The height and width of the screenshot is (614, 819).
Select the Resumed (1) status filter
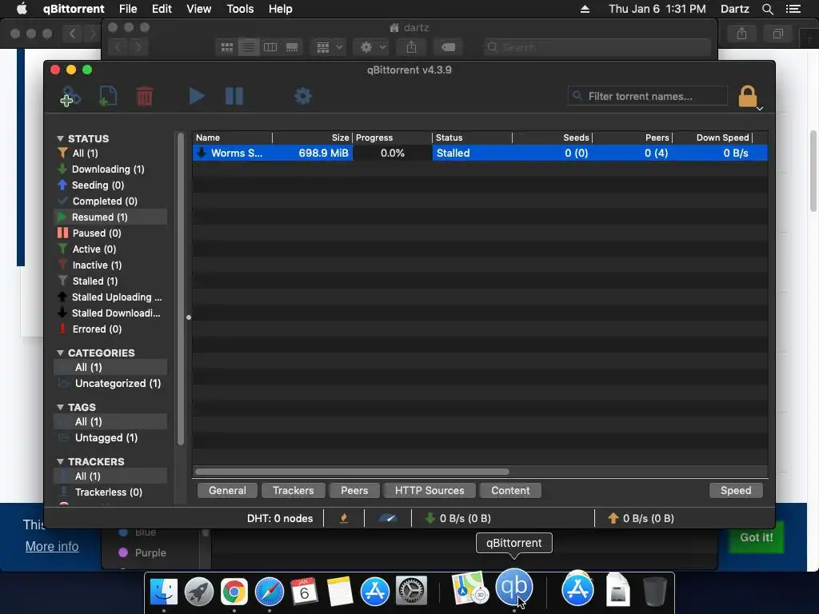[x=110, y=217]
